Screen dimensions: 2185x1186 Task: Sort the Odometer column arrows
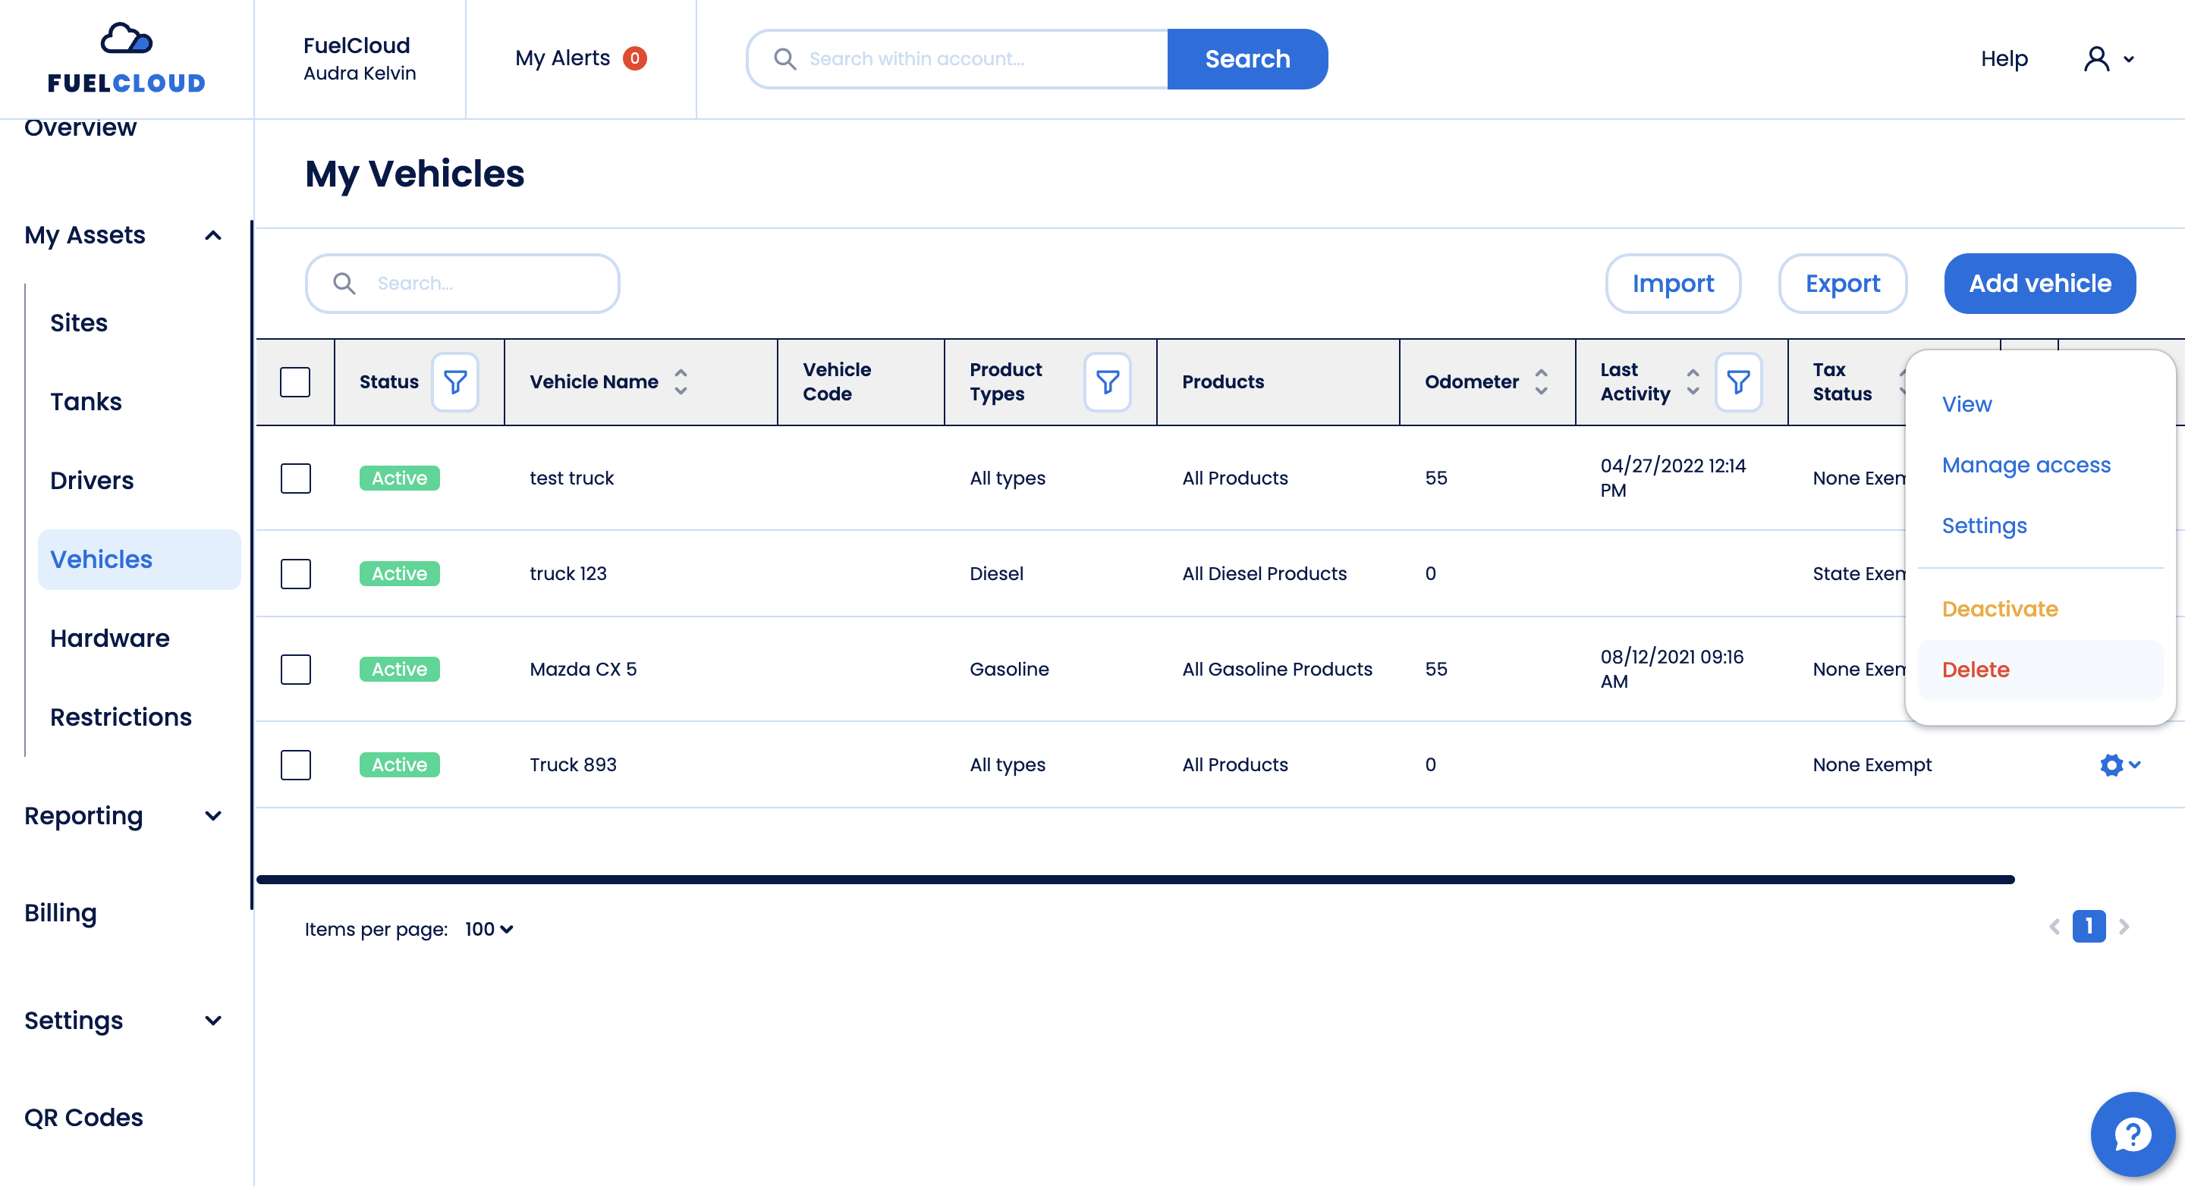click(x=1541, y=381)
